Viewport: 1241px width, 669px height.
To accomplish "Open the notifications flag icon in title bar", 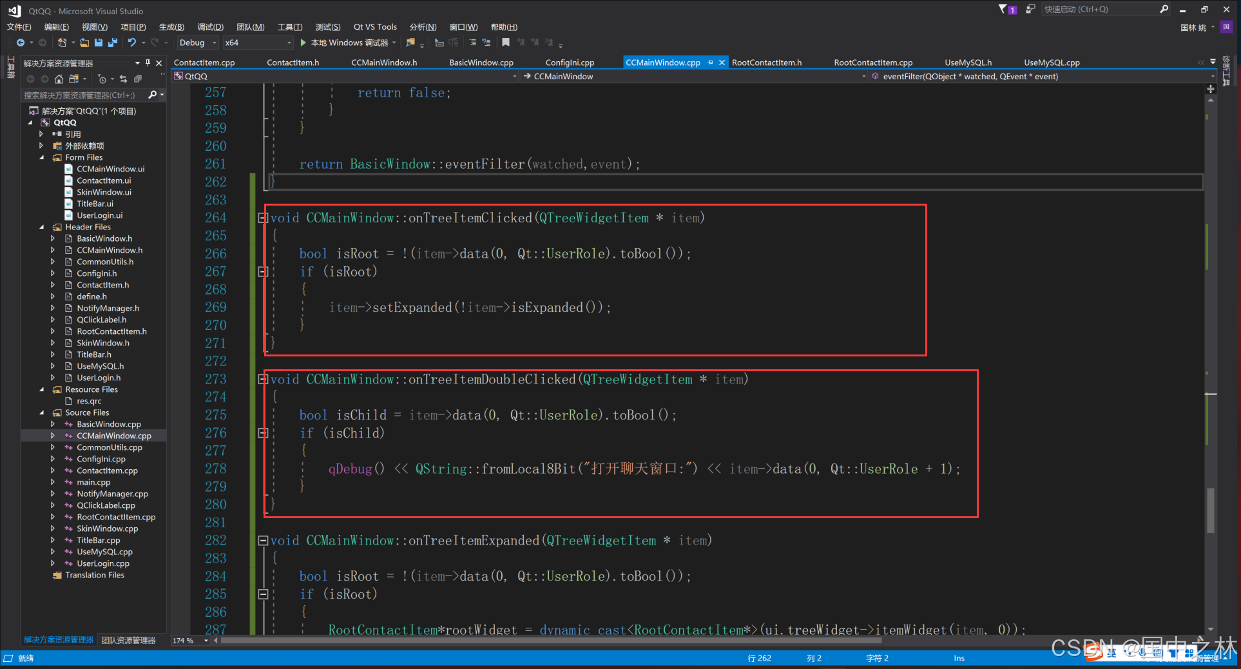I will 1007,9.
